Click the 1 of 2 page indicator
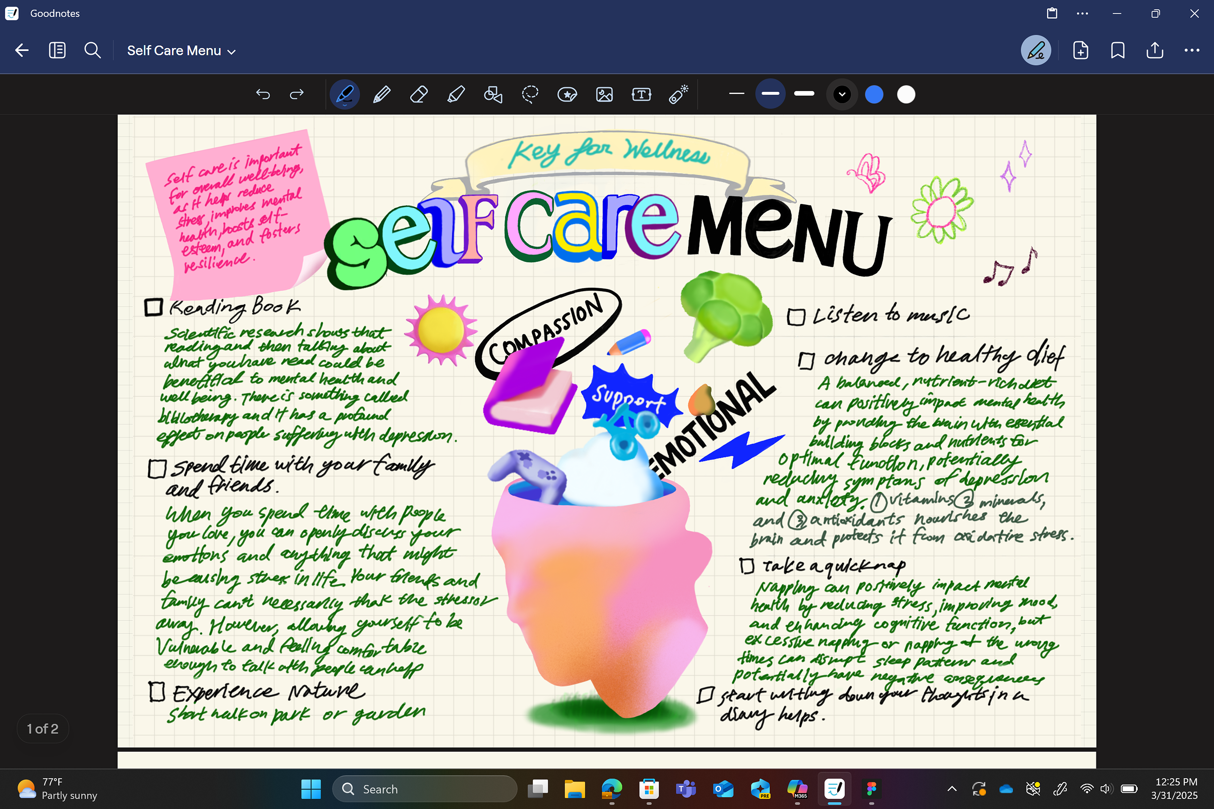Image resolution: width=1214 pixels, height=809 pixels. tap(43, 728)
